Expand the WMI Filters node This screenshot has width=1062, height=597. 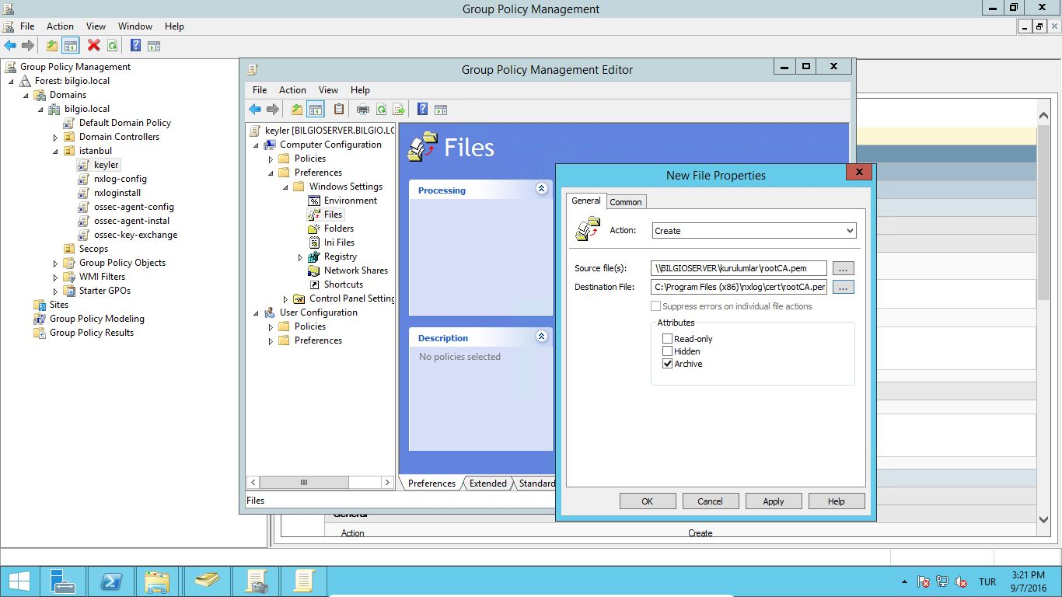55,278
